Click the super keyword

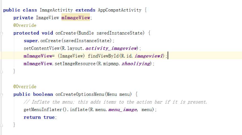point(30,41)
